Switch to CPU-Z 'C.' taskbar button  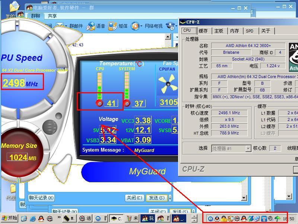(117, 218)
